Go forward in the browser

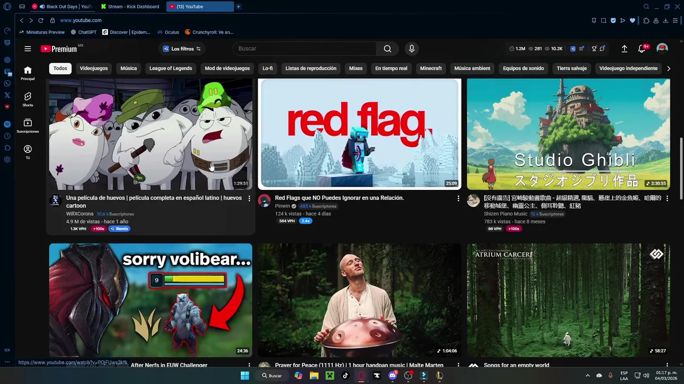pos(31,20)
